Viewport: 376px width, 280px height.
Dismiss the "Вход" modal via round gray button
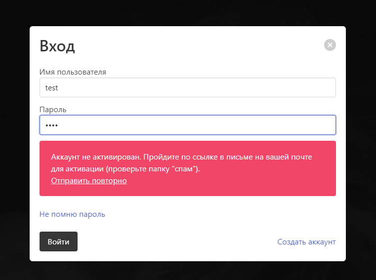(330, 45)
